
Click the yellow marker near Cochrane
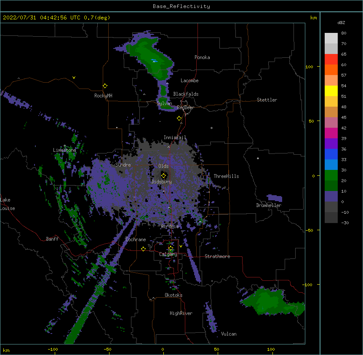[143, 249]
